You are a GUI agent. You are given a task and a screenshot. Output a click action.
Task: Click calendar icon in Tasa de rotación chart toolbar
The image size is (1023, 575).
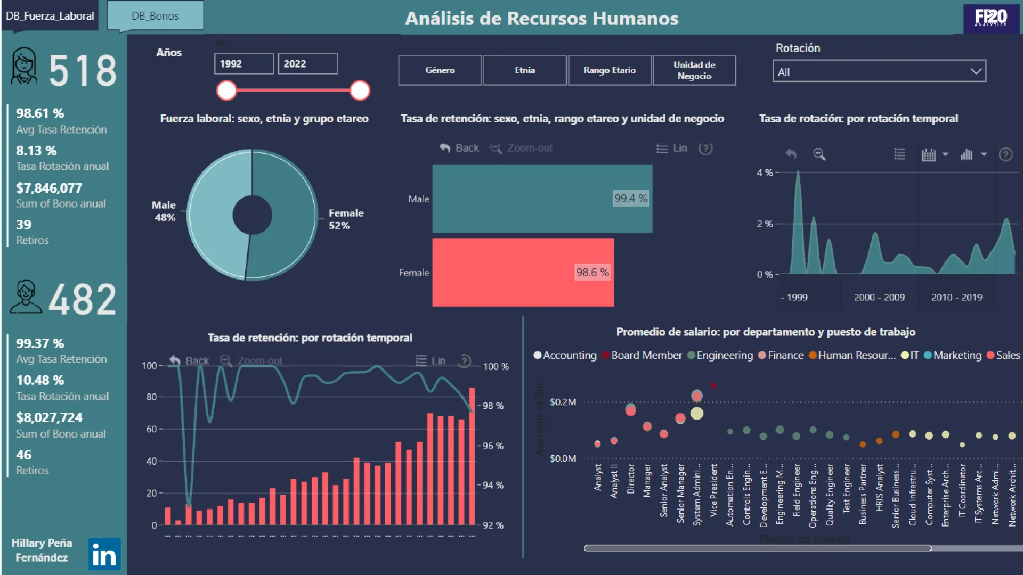click(x=929, y=154)
